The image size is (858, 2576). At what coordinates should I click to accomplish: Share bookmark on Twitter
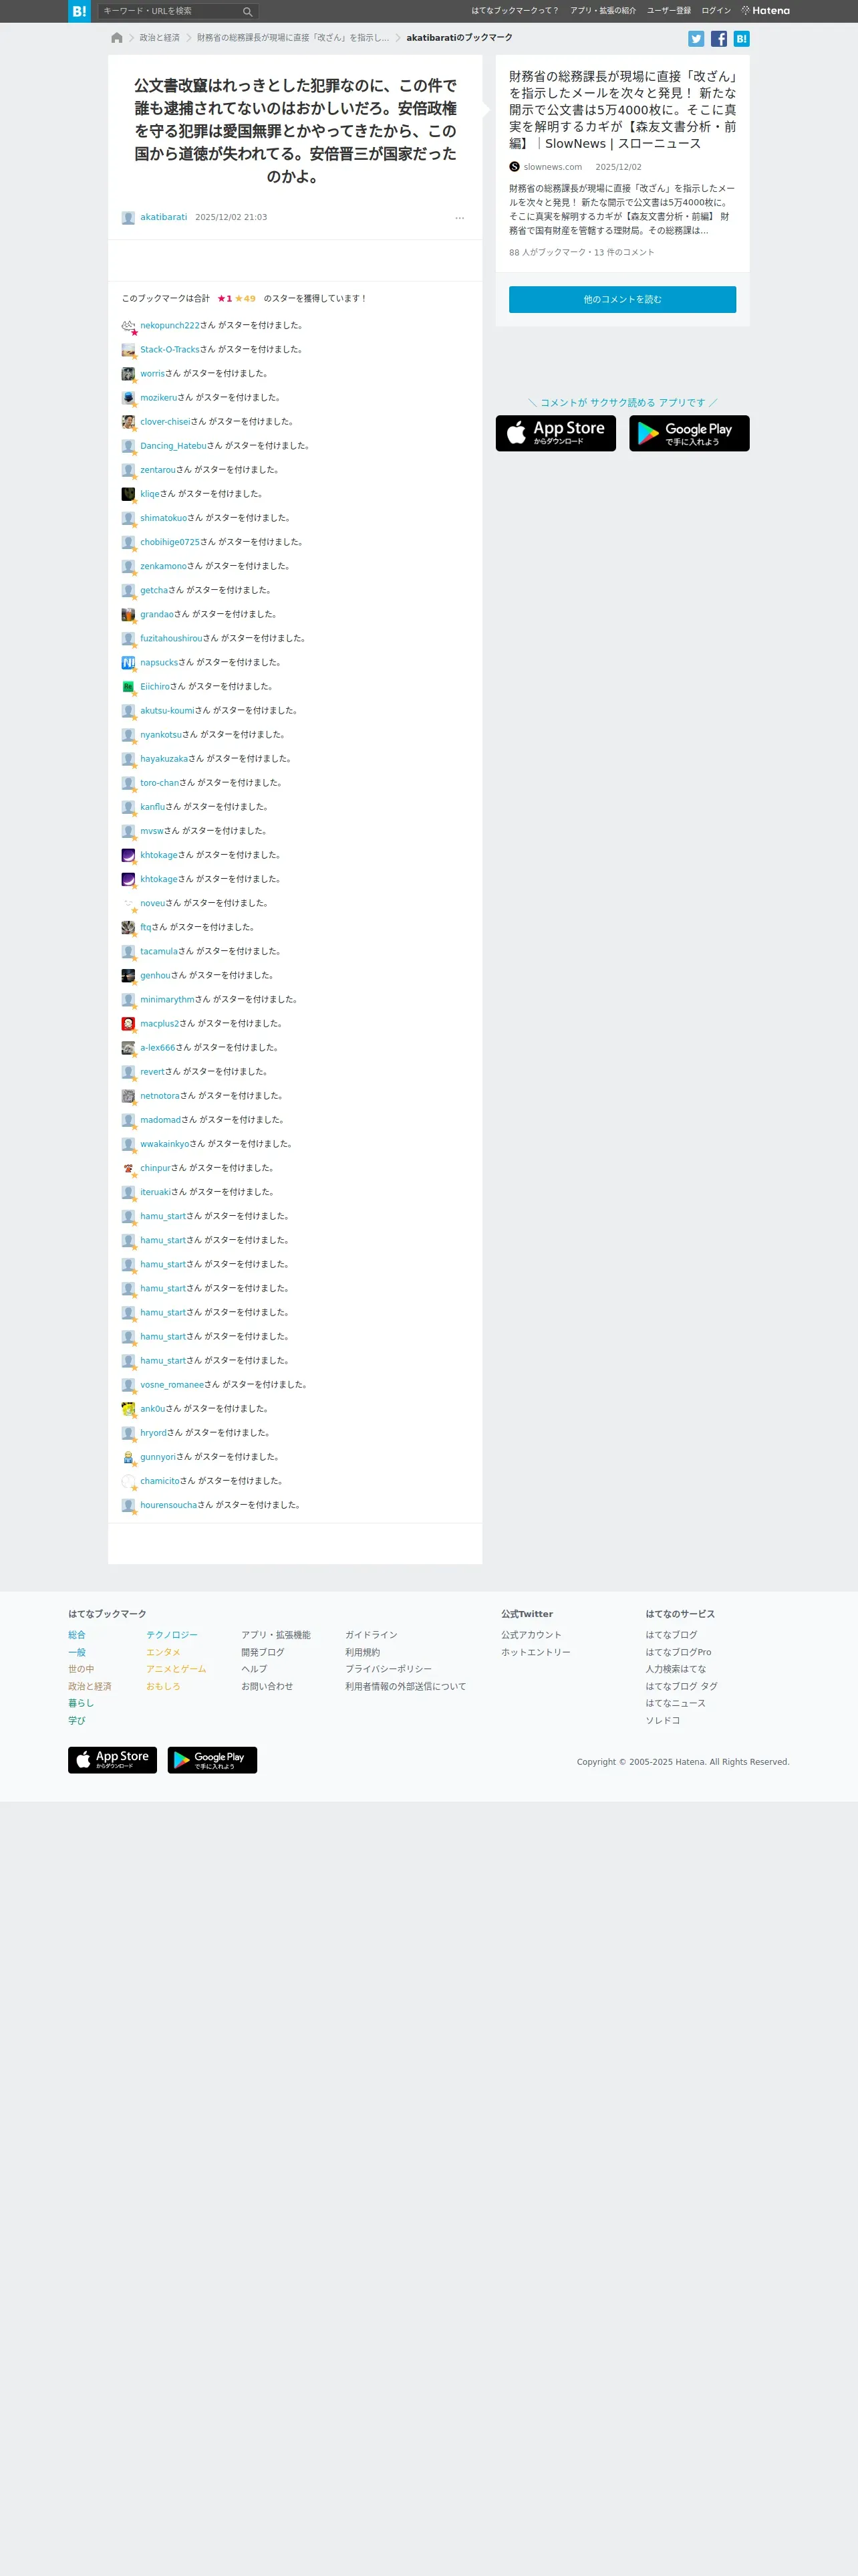pyautogui.click(x=696, y=39)
